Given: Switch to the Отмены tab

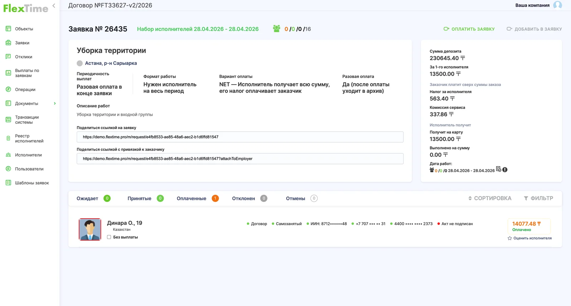Looking at the screenshot, I should [x=302, y=199].
